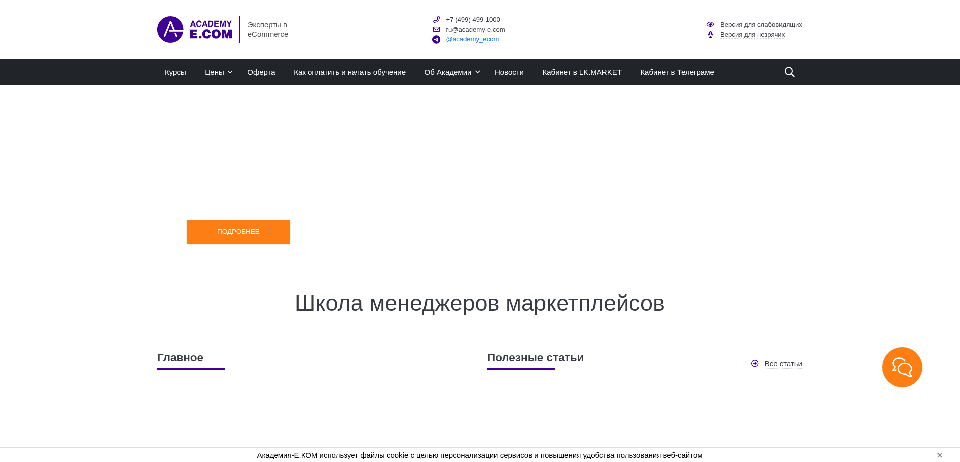
Task: Click the eye icon in header
Action: [x=710, y=24]
